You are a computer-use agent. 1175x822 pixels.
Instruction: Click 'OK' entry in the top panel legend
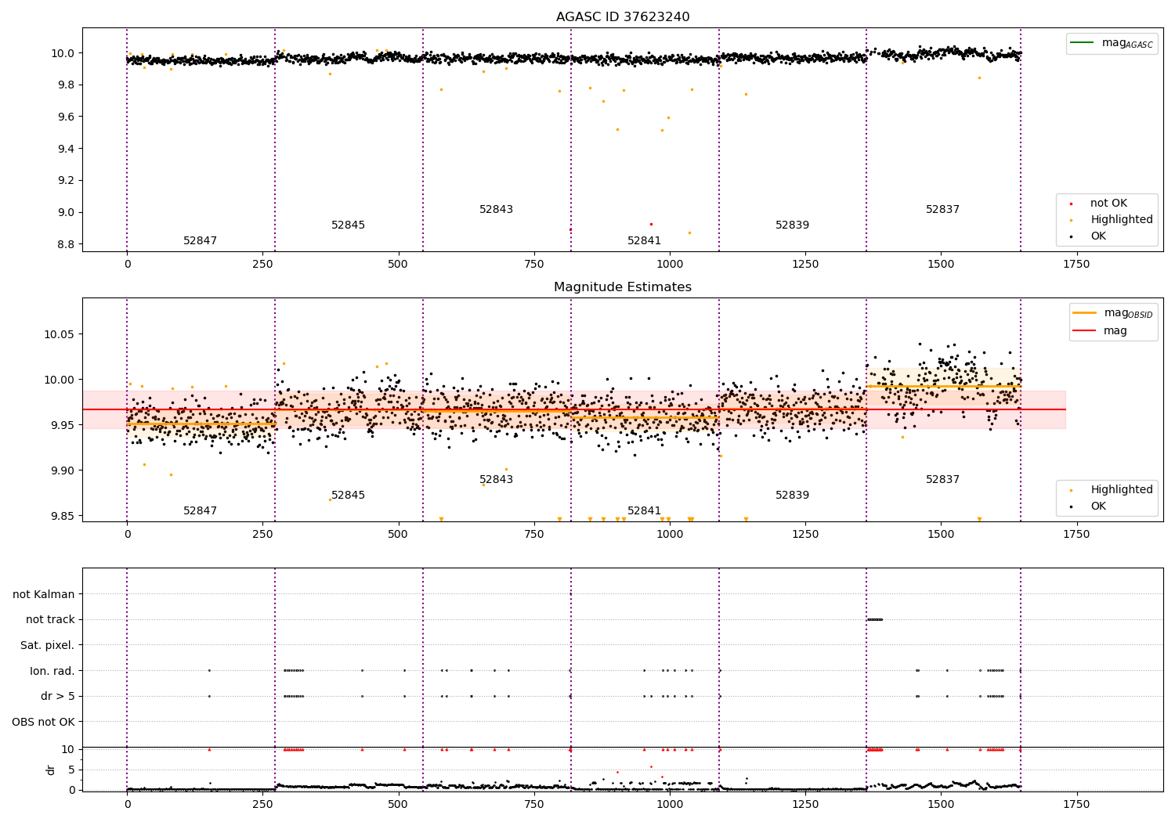[x=1098, y=236]
